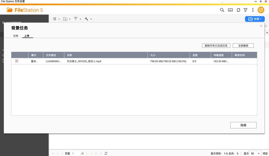The width and height of the screenshot is (269, 156).
Task: Go to next page arrow
Action: pyautogui.click(x=91, y=153)
